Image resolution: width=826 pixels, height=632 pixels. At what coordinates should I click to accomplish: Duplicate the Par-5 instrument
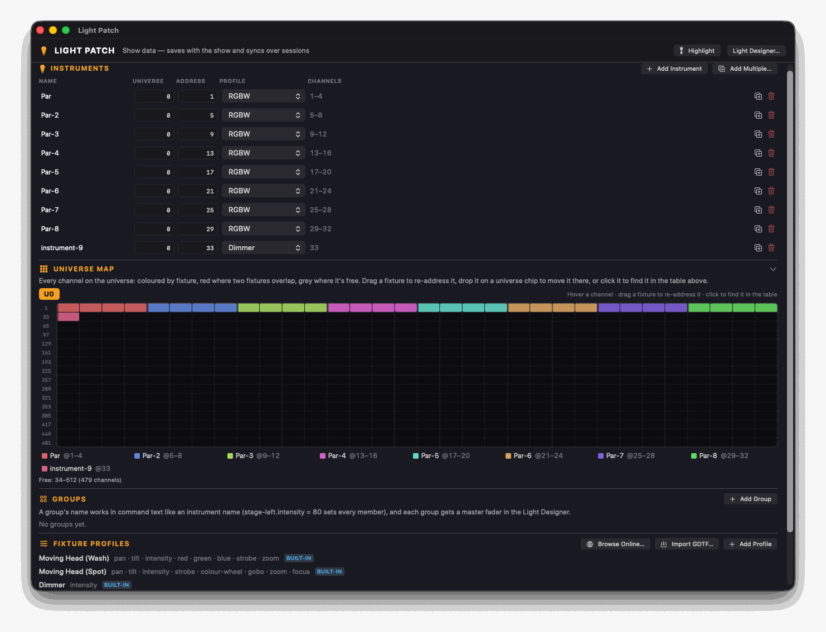[x=758, y=172]
